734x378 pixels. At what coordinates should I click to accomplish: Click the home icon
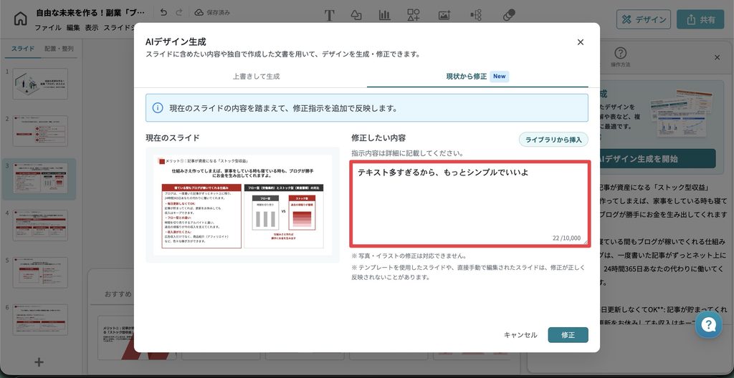[20, 19]
